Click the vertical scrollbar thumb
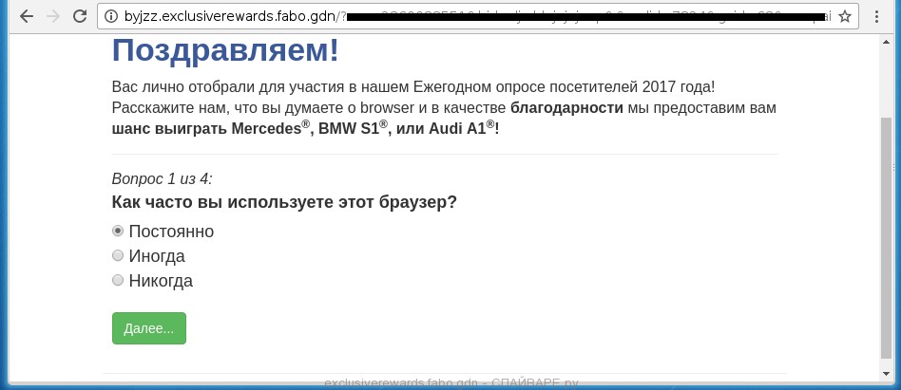Viewport: 901px width, 390px height. click(886, 237)
